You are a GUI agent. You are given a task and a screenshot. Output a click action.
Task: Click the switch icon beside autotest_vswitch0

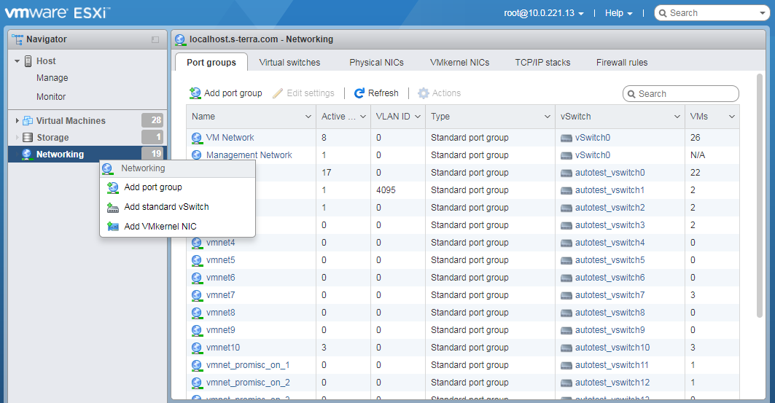click(x=566, y=173)
